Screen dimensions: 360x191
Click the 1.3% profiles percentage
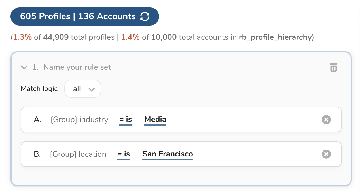pyautogui.click(x=22, y=37)
